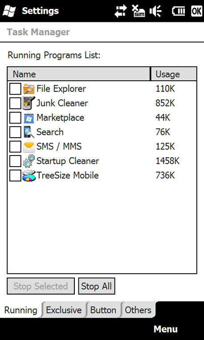The image size is (204, 340).
Task: Open the speaker volume icon
Action: click(x=155, y=11)
